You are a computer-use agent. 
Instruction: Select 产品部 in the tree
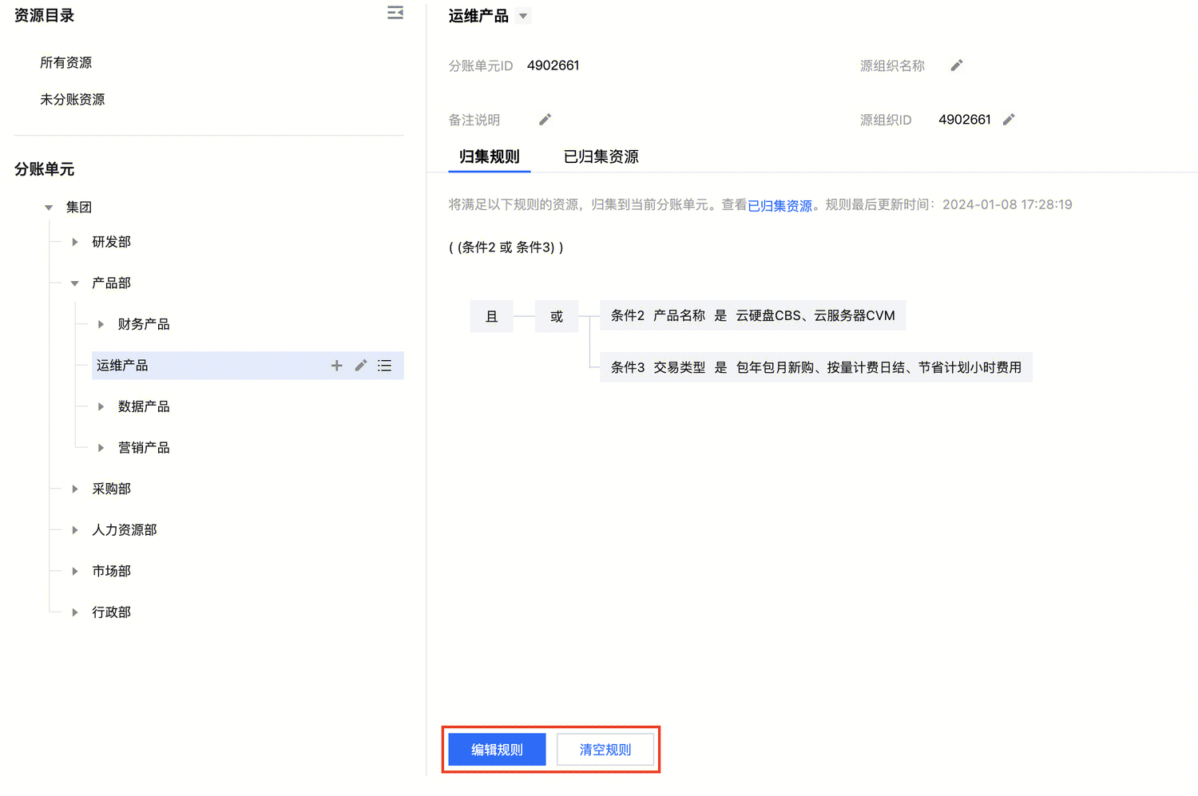112,283
